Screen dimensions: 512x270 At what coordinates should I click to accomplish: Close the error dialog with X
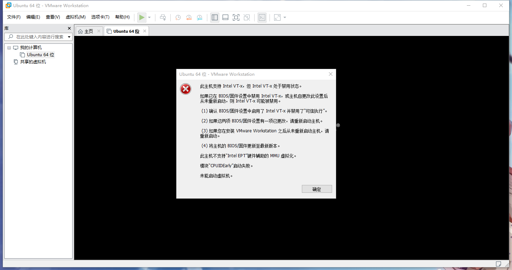tap(331, 74)
